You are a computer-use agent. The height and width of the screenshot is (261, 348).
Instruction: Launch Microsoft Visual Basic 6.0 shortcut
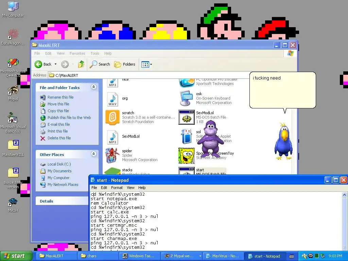[x=13, y=123]
